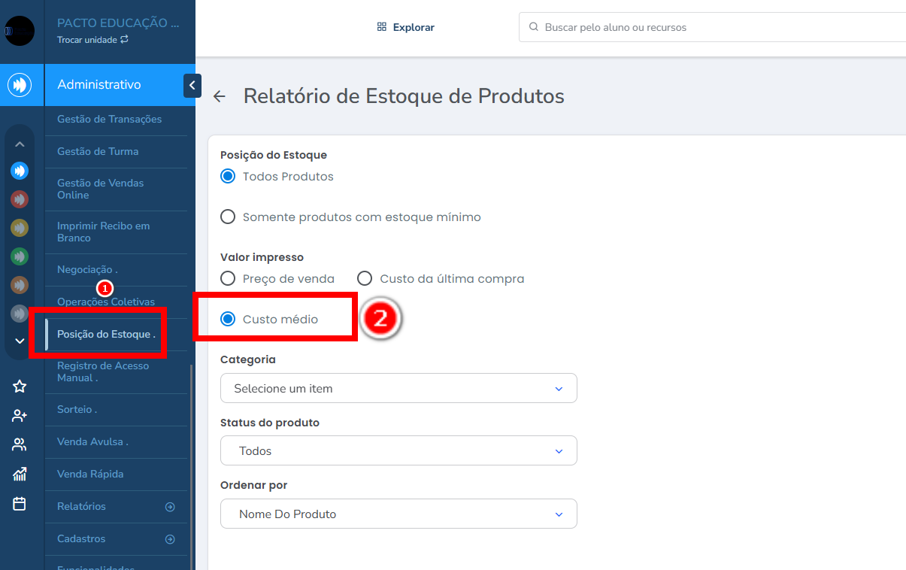The width and height of the screenshot is (906, 570).
Task: Select Somente produtos com estoque mínimo
Action: (228, 217)
